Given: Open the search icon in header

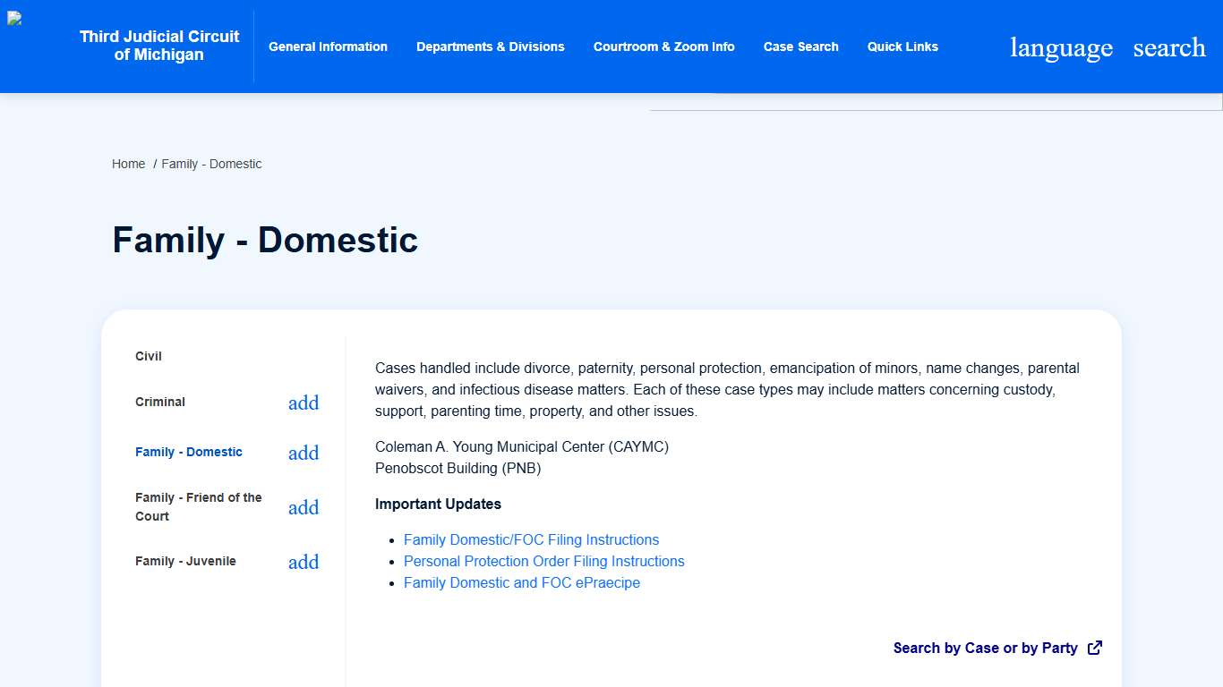Looking at the screenshot, I should (x=1169, y=47).
